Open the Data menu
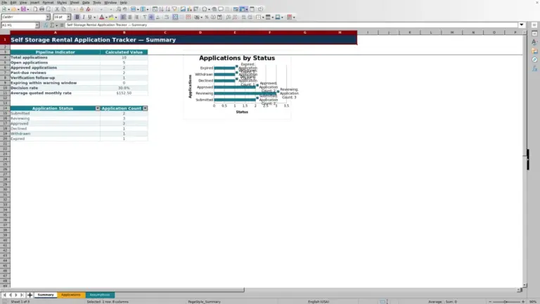The image size is (540, 304). tap(86, 2)
